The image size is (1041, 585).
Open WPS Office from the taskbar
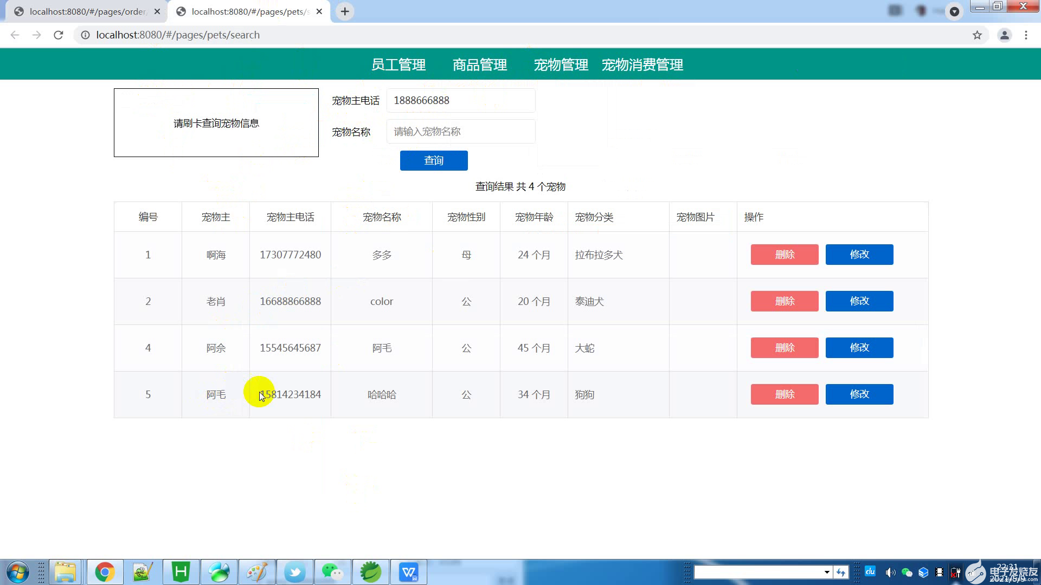click(x=408, y=572)
